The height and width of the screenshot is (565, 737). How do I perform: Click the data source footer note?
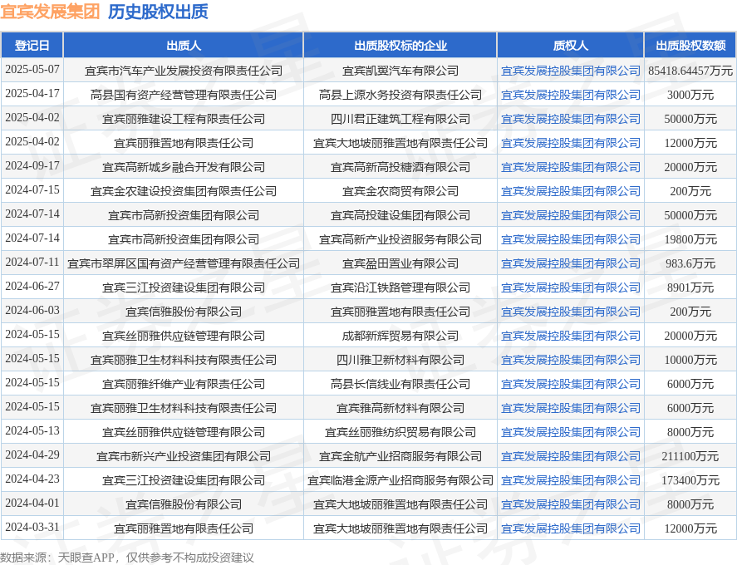coord(127,558)
